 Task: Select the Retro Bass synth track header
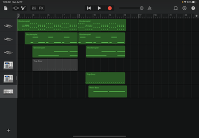8,91
